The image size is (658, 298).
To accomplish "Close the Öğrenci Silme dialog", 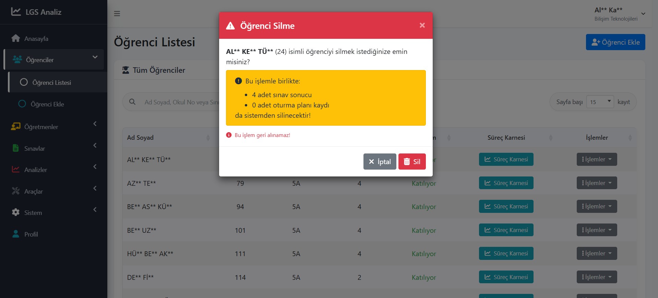I will pyautogui.click(x=422, y=25).
